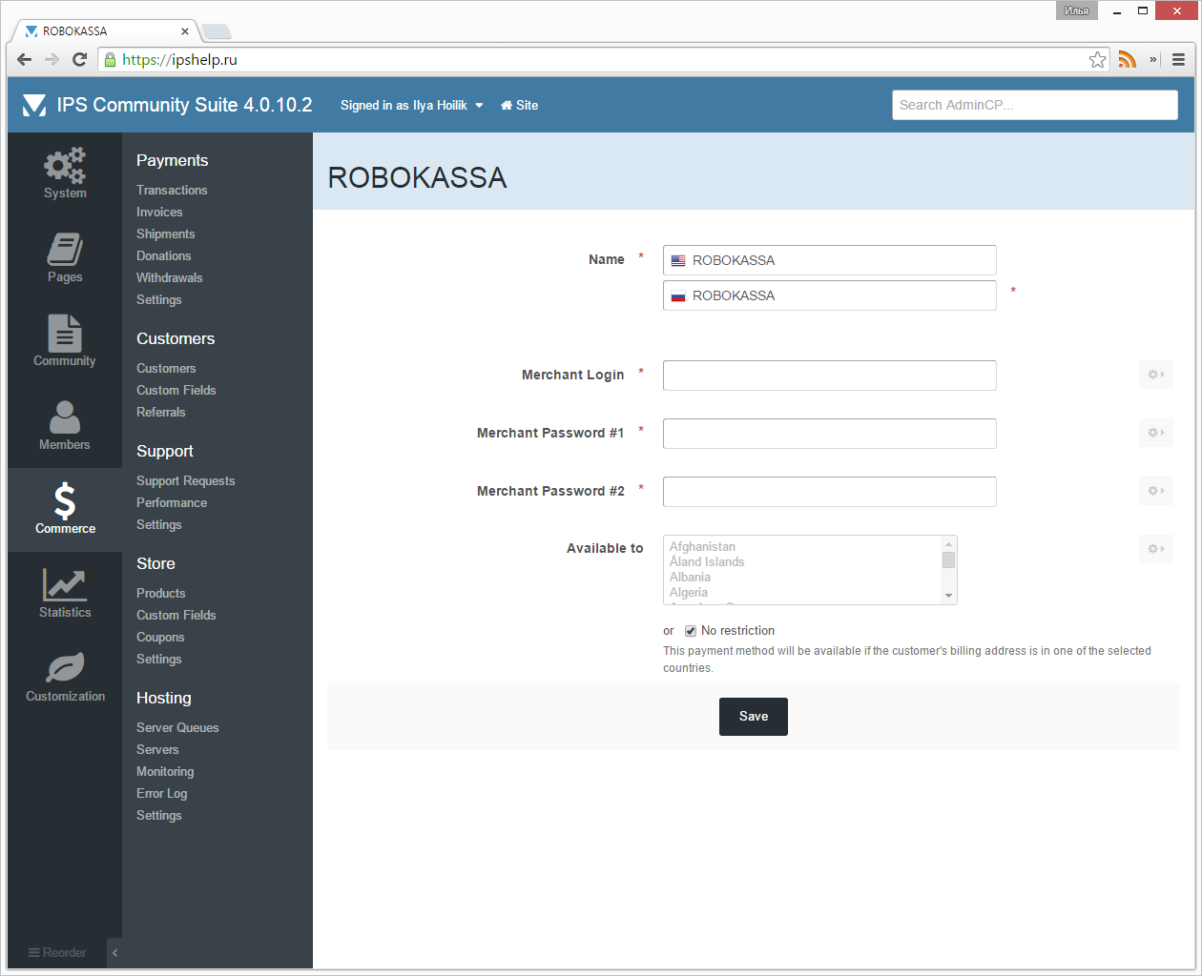Click the RSS feed extension icon
Image resolution: width=1202 pixels, height=976 pixels.
click(1128, 59)
